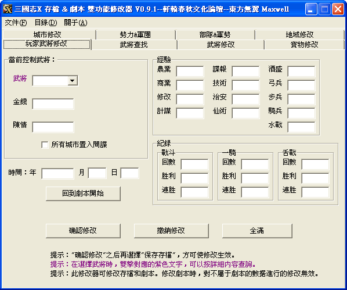The image size is (347, 290).
Task: Focus the 農業 experience field
Action: tap(190, 71)
